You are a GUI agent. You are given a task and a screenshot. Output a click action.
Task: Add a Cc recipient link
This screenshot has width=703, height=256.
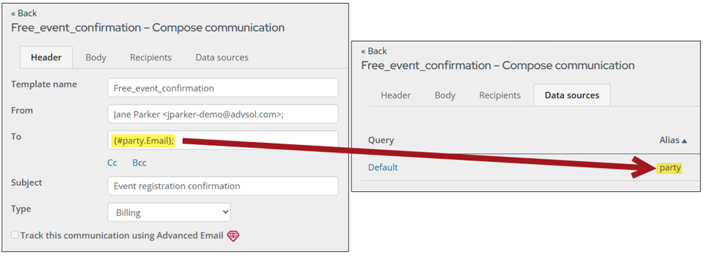click(x=112, y=162)
